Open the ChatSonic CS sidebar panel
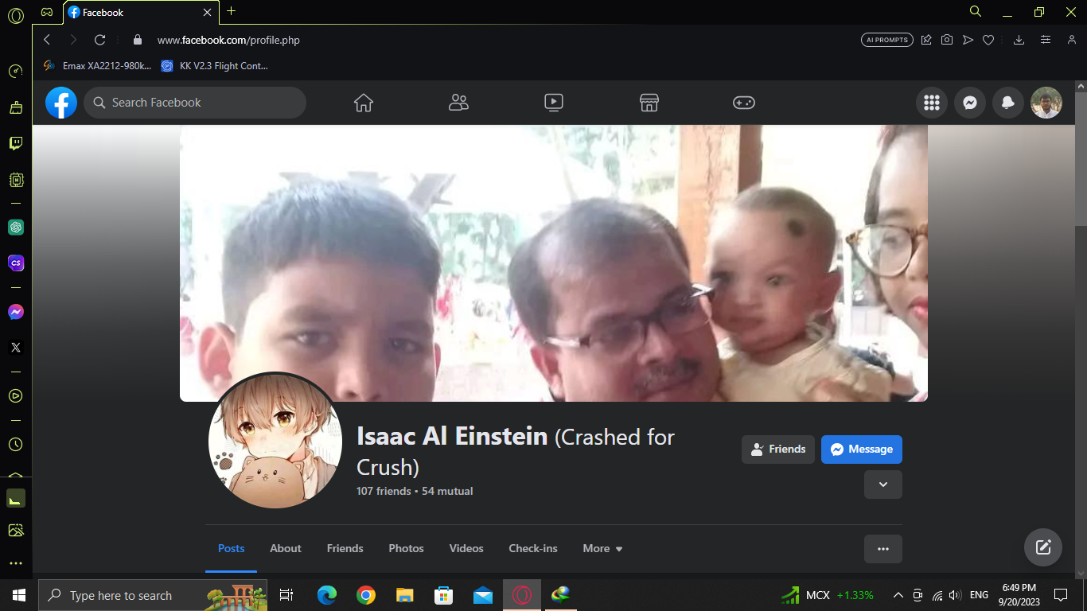The width and height of the screenshot is (1087, 611). click(x=16, y=263)
